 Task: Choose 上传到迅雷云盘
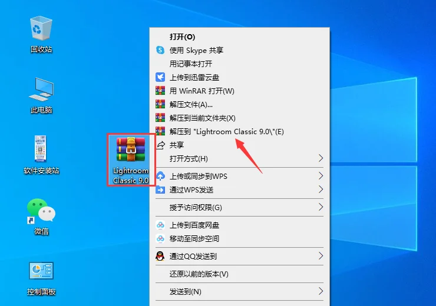click(240, 77)
